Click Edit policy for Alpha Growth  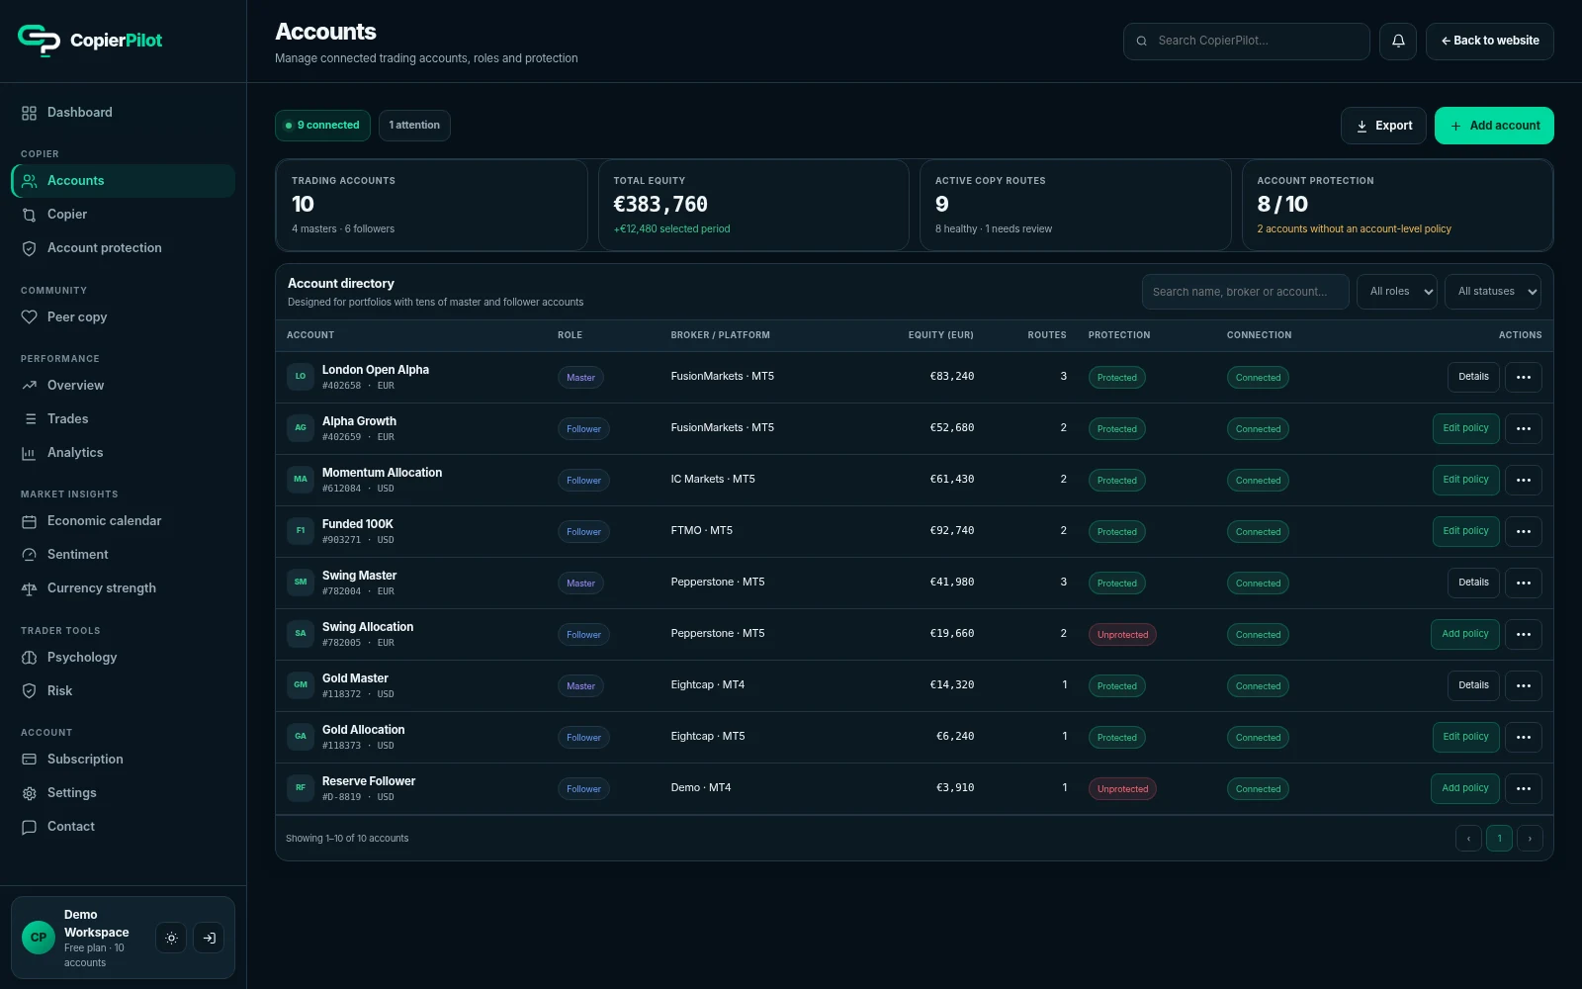point(1465,428)
